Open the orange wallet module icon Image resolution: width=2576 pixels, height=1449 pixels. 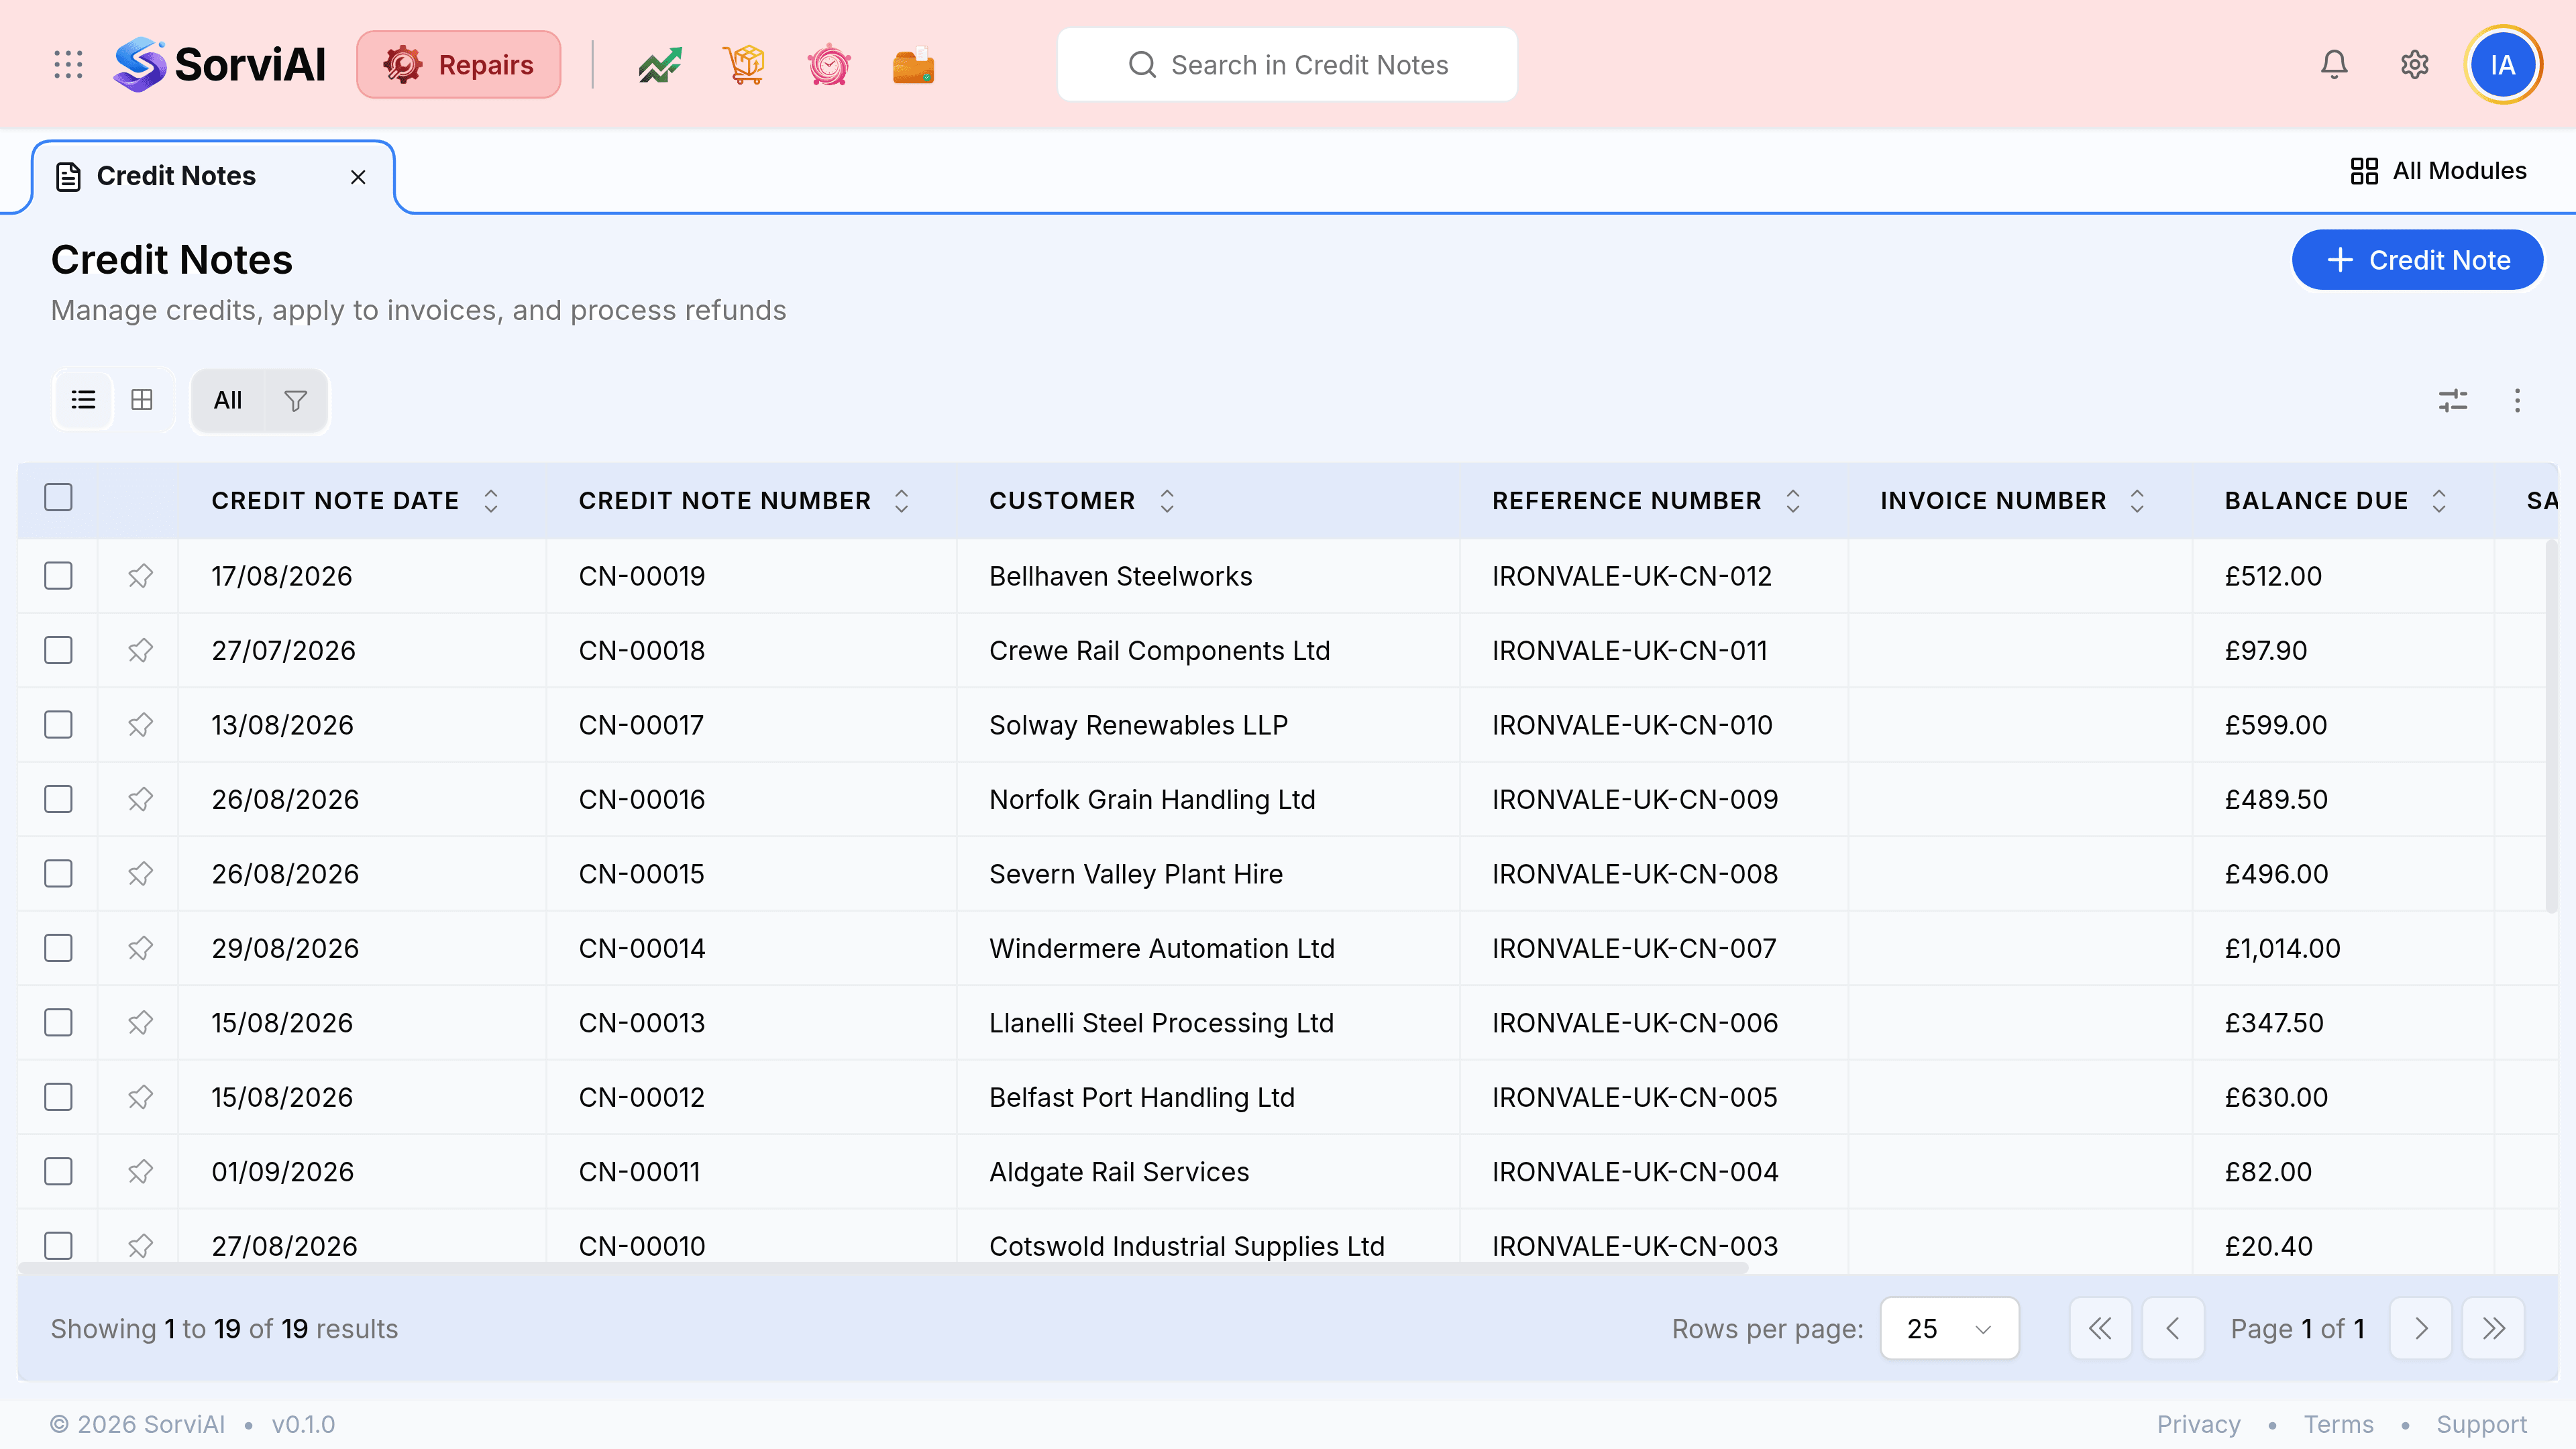[913, 65]
